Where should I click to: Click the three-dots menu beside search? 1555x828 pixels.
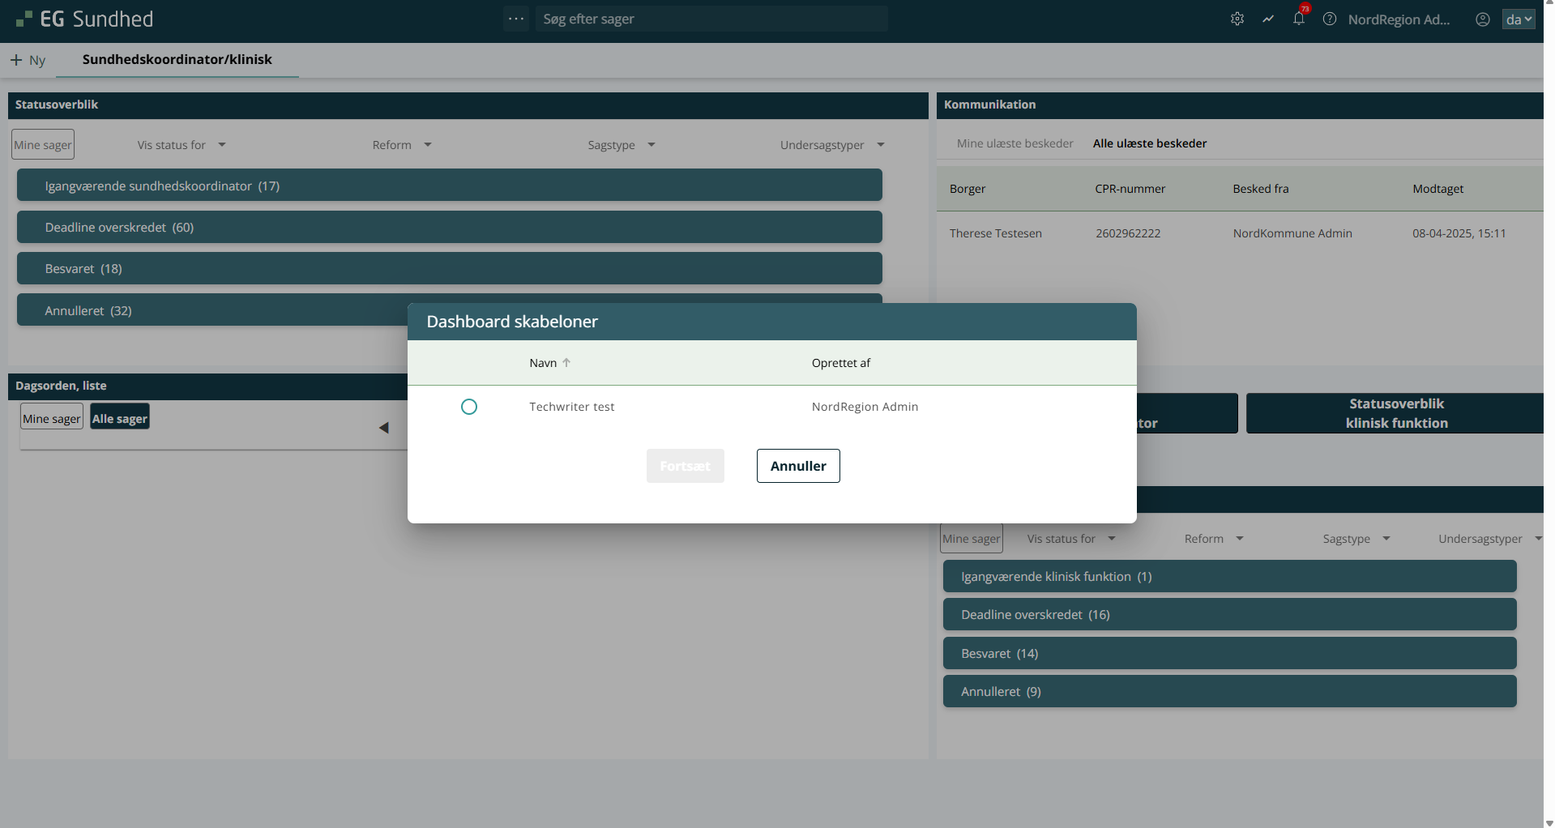click(x=516, y=19)
